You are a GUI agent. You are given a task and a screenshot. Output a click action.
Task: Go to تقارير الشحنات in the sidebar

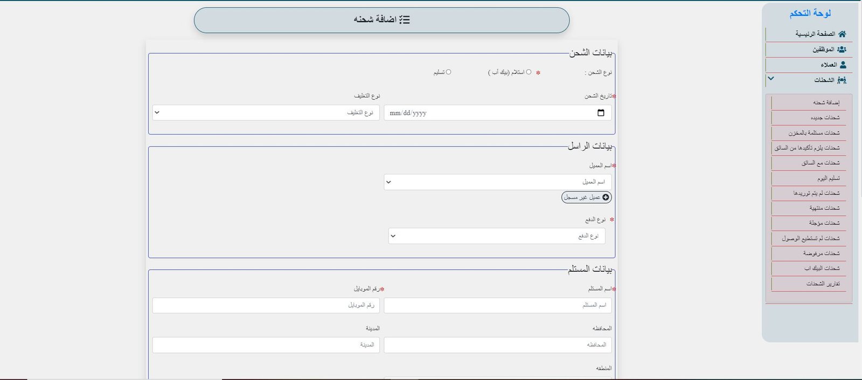pyautogui.click(x=823, y=284)
